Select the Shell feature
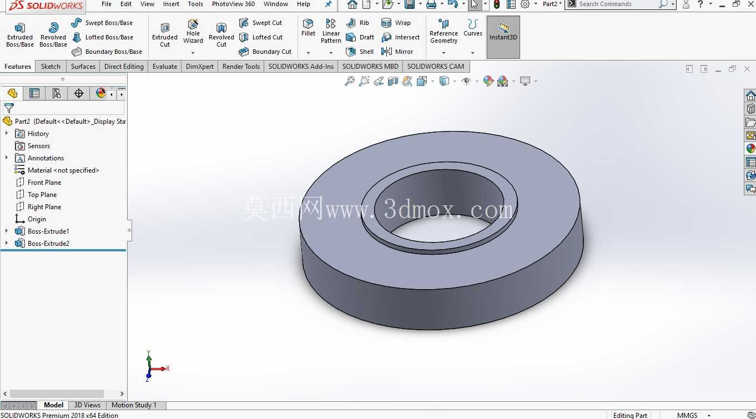Screen dimensions: 756x419 tap(360, 52)
